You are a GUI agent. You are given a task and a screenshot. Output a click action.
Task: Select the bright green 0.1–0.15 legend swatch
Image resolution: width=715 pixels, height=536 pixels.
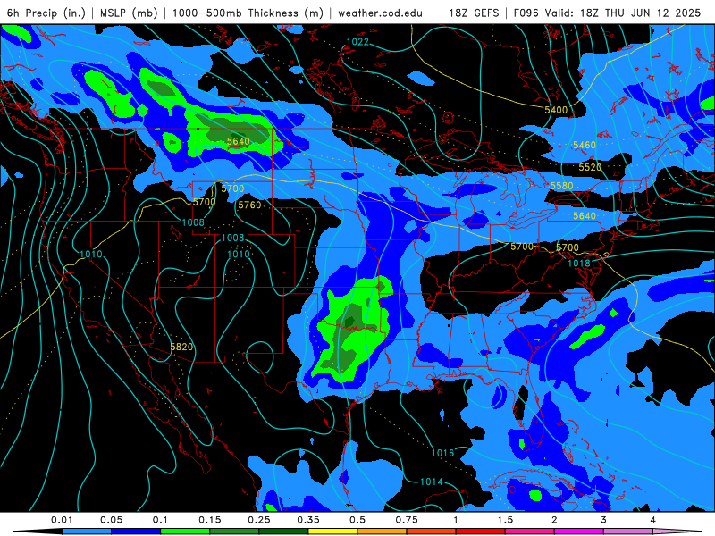[x=185, y=532]
